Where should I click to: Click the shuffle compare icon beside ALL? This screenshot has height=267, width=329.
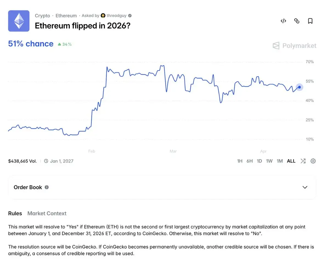point(303,161)
